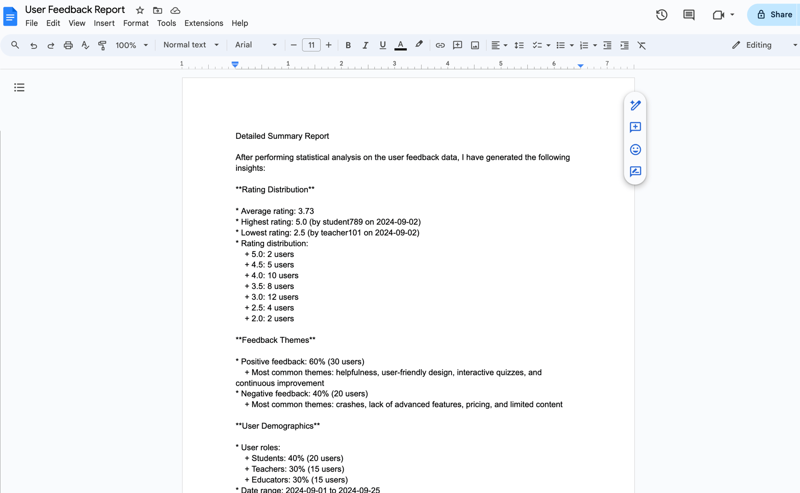
Task: Open the File menu
Action: coord(32,23)
